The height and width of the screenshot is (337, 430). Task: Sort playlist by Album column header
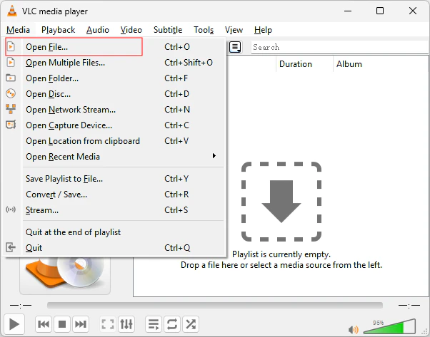coord(381,64)
